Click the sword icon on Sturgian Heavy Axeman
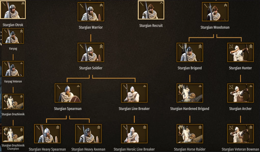Screen dimensions: 260x152 79,127
